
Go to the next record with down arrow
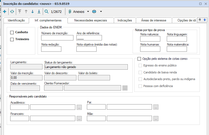(33, 12)
